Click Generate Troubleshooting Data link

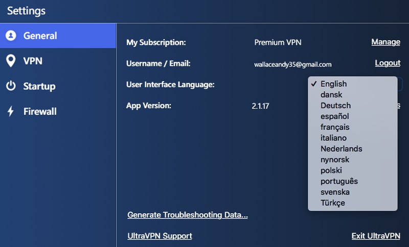coord(188,215)
